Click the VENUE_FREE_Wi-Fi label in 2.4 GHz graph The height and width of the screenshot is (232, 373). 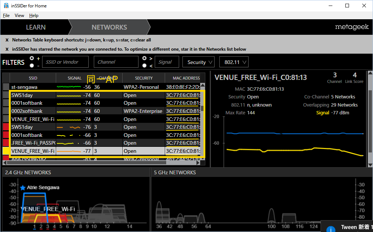pos(48,209)
